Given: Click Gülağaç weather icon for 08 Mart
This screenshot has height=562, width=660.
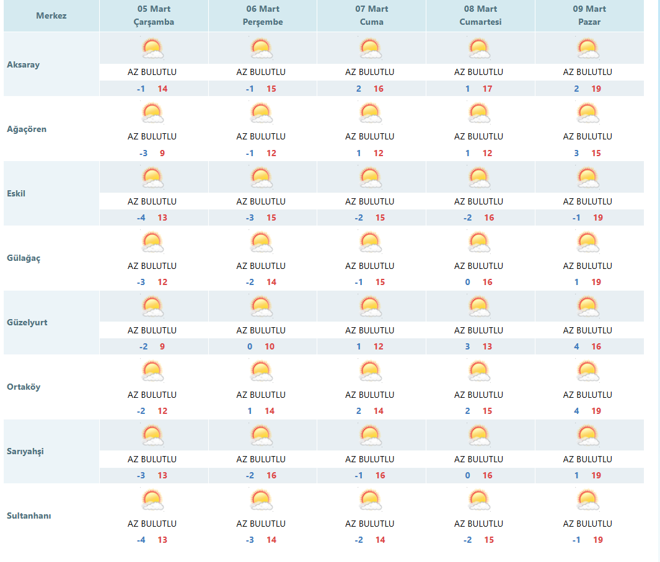Looking at the screenshot, I should click(479, 242).
